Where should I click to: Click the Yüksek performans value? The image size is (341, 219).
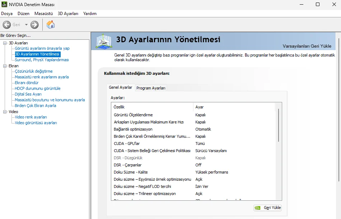pos(212,172)
